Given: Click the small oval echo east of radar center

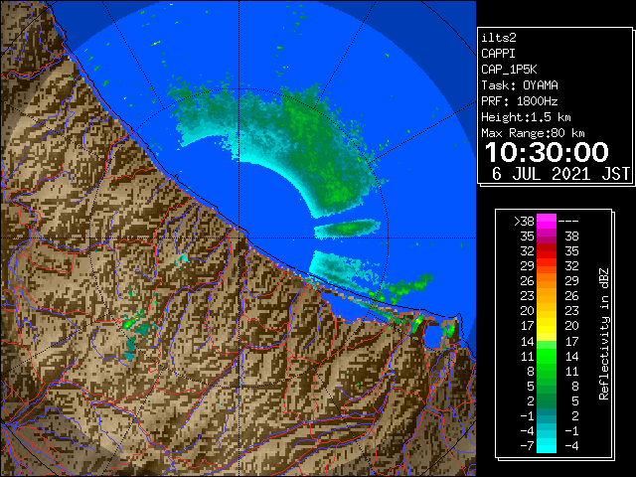Looking at the screenshot, I should pos(347,229).
